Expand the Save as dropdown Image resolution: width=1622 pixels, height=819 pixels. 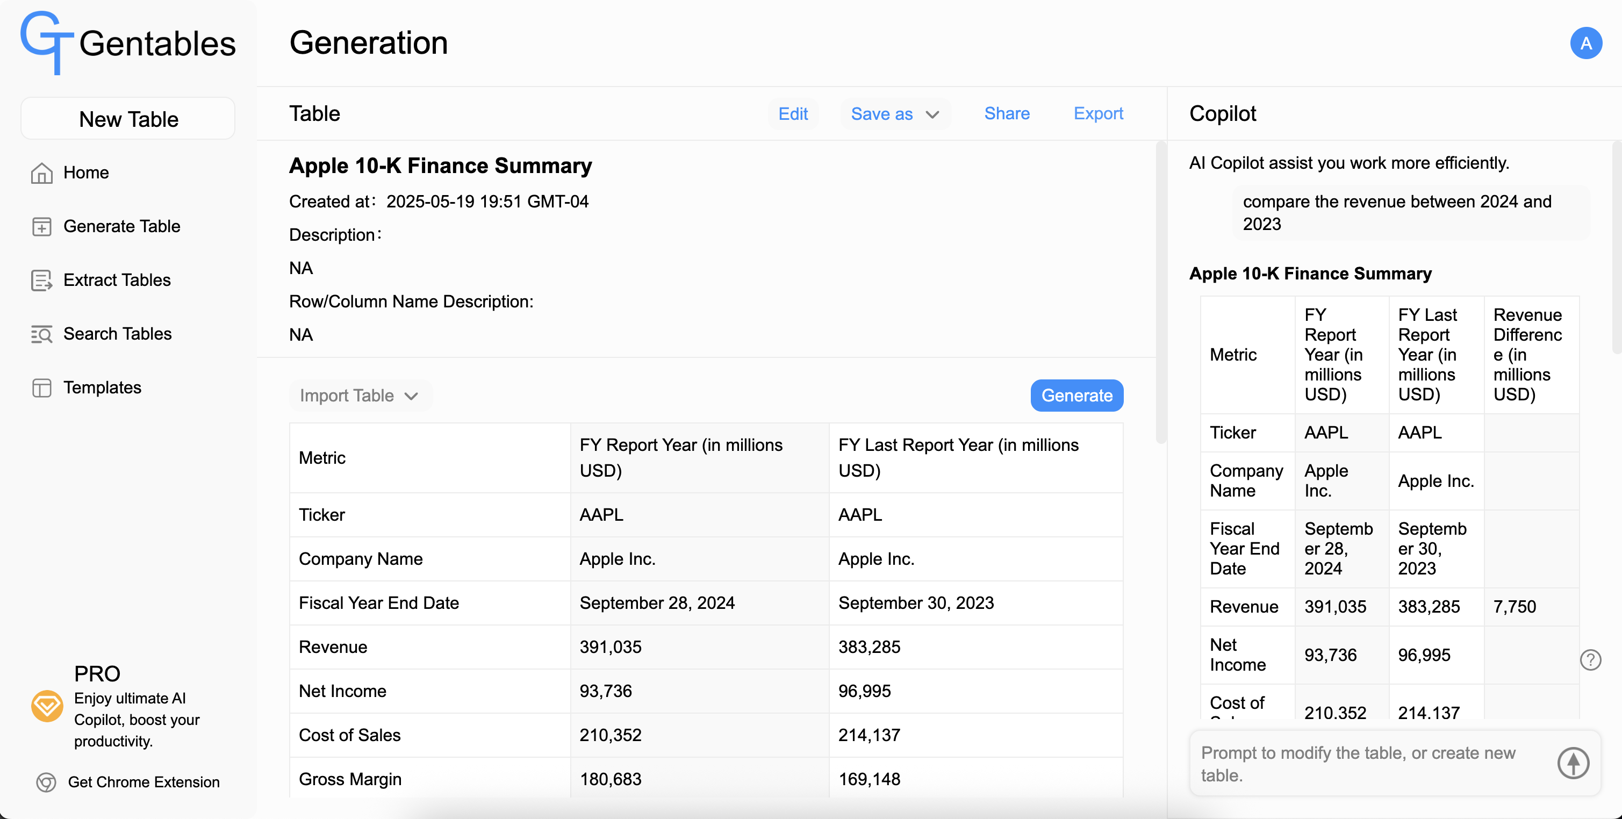pos(894,114)
